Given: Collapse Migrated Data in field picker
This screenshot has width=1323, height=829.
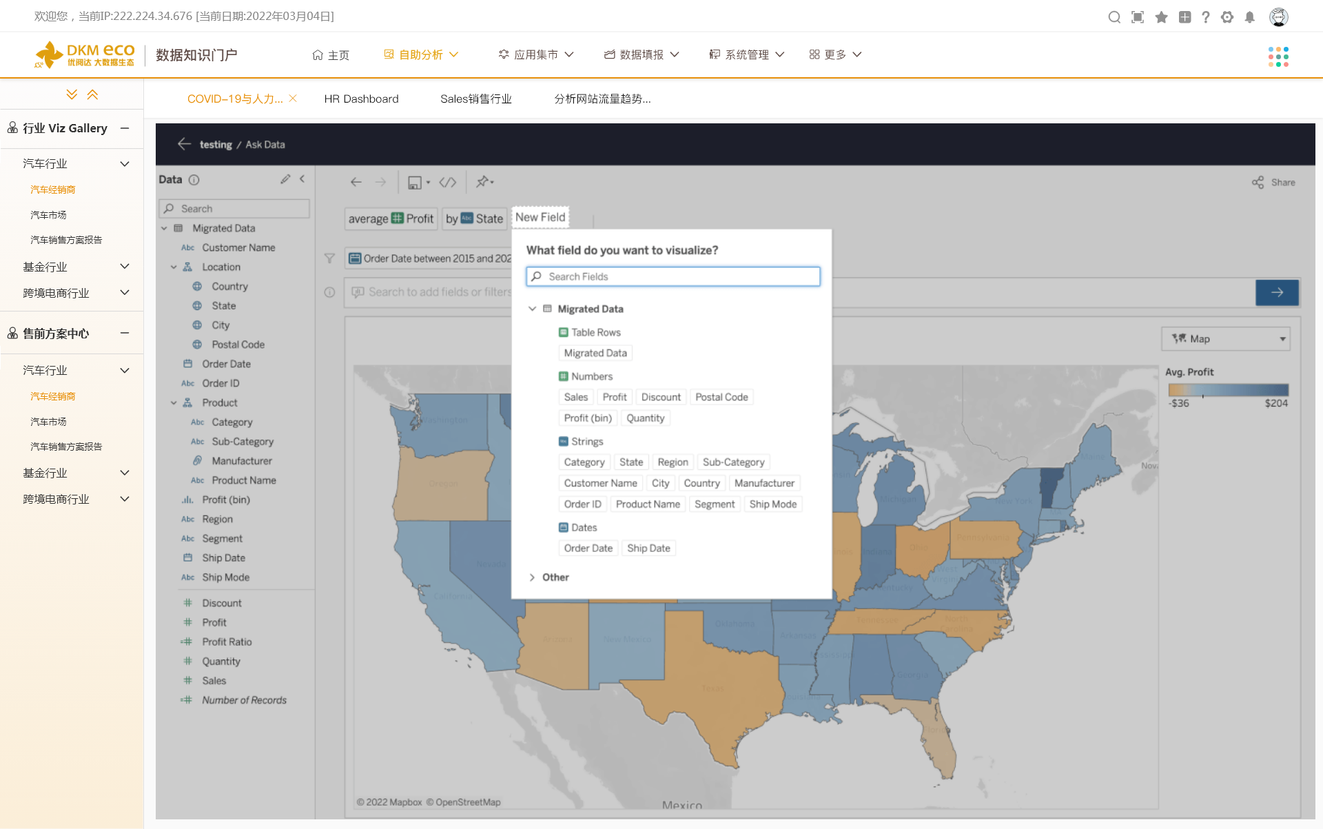Looking at the screenshot, I should [x=532, y=309].
